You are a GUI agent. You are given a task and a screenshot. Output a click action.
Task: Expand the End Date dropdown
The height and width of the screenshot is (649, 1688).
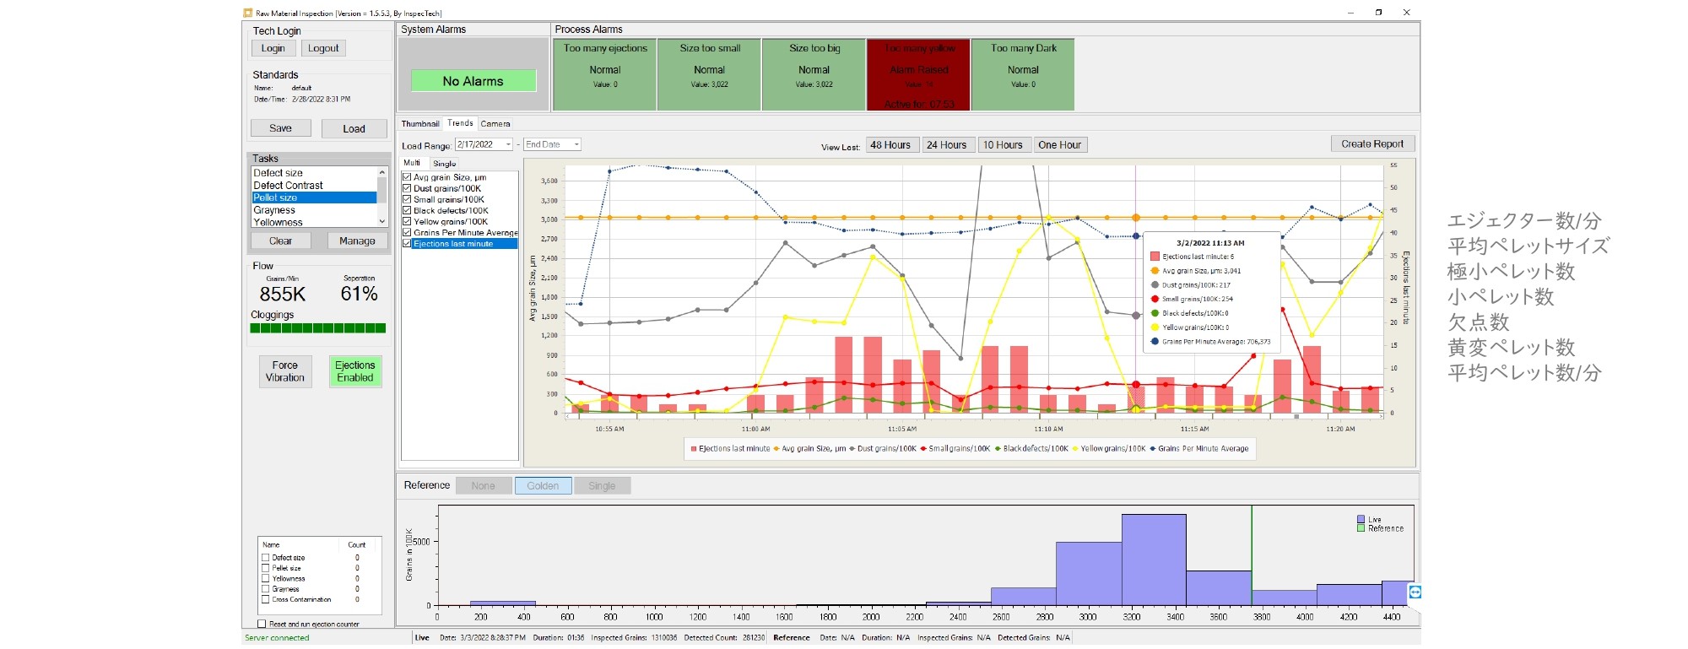[576, 145]
